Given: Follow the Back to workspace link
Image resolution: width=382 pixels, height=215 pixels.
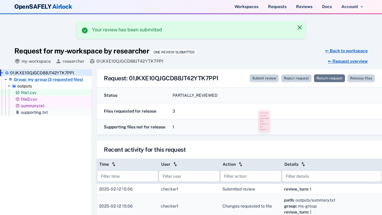Looking at the screenshot, I should (346, 51).
